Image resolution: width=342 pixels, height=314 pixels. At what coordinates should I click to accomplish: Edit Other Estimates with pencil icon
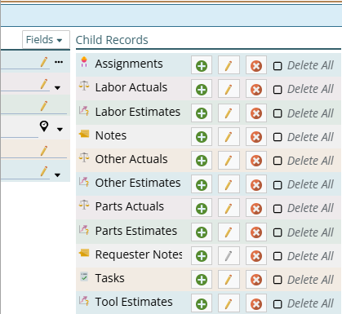(229, 184)
